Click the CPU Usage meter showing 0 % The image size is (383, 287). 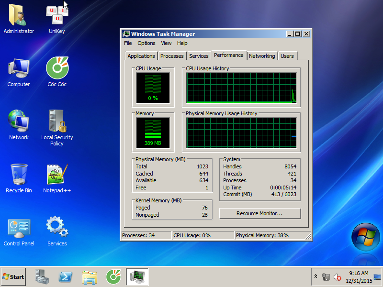click(x=153, y=88)
